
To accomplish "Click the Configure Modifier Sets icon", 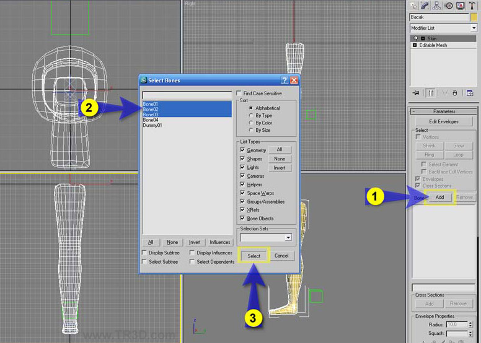I will (x=470, y=93).
